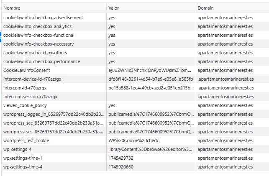Screen dimensions: 269x176
Task: Select the wordpress_logged_in cookie row
Action: coord(135,114)
